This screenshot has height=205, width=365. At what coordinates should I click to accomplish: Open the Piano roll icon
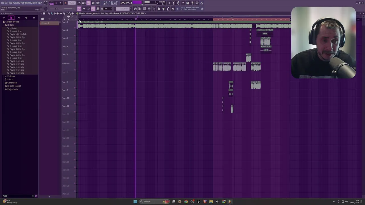coord(140,9)
